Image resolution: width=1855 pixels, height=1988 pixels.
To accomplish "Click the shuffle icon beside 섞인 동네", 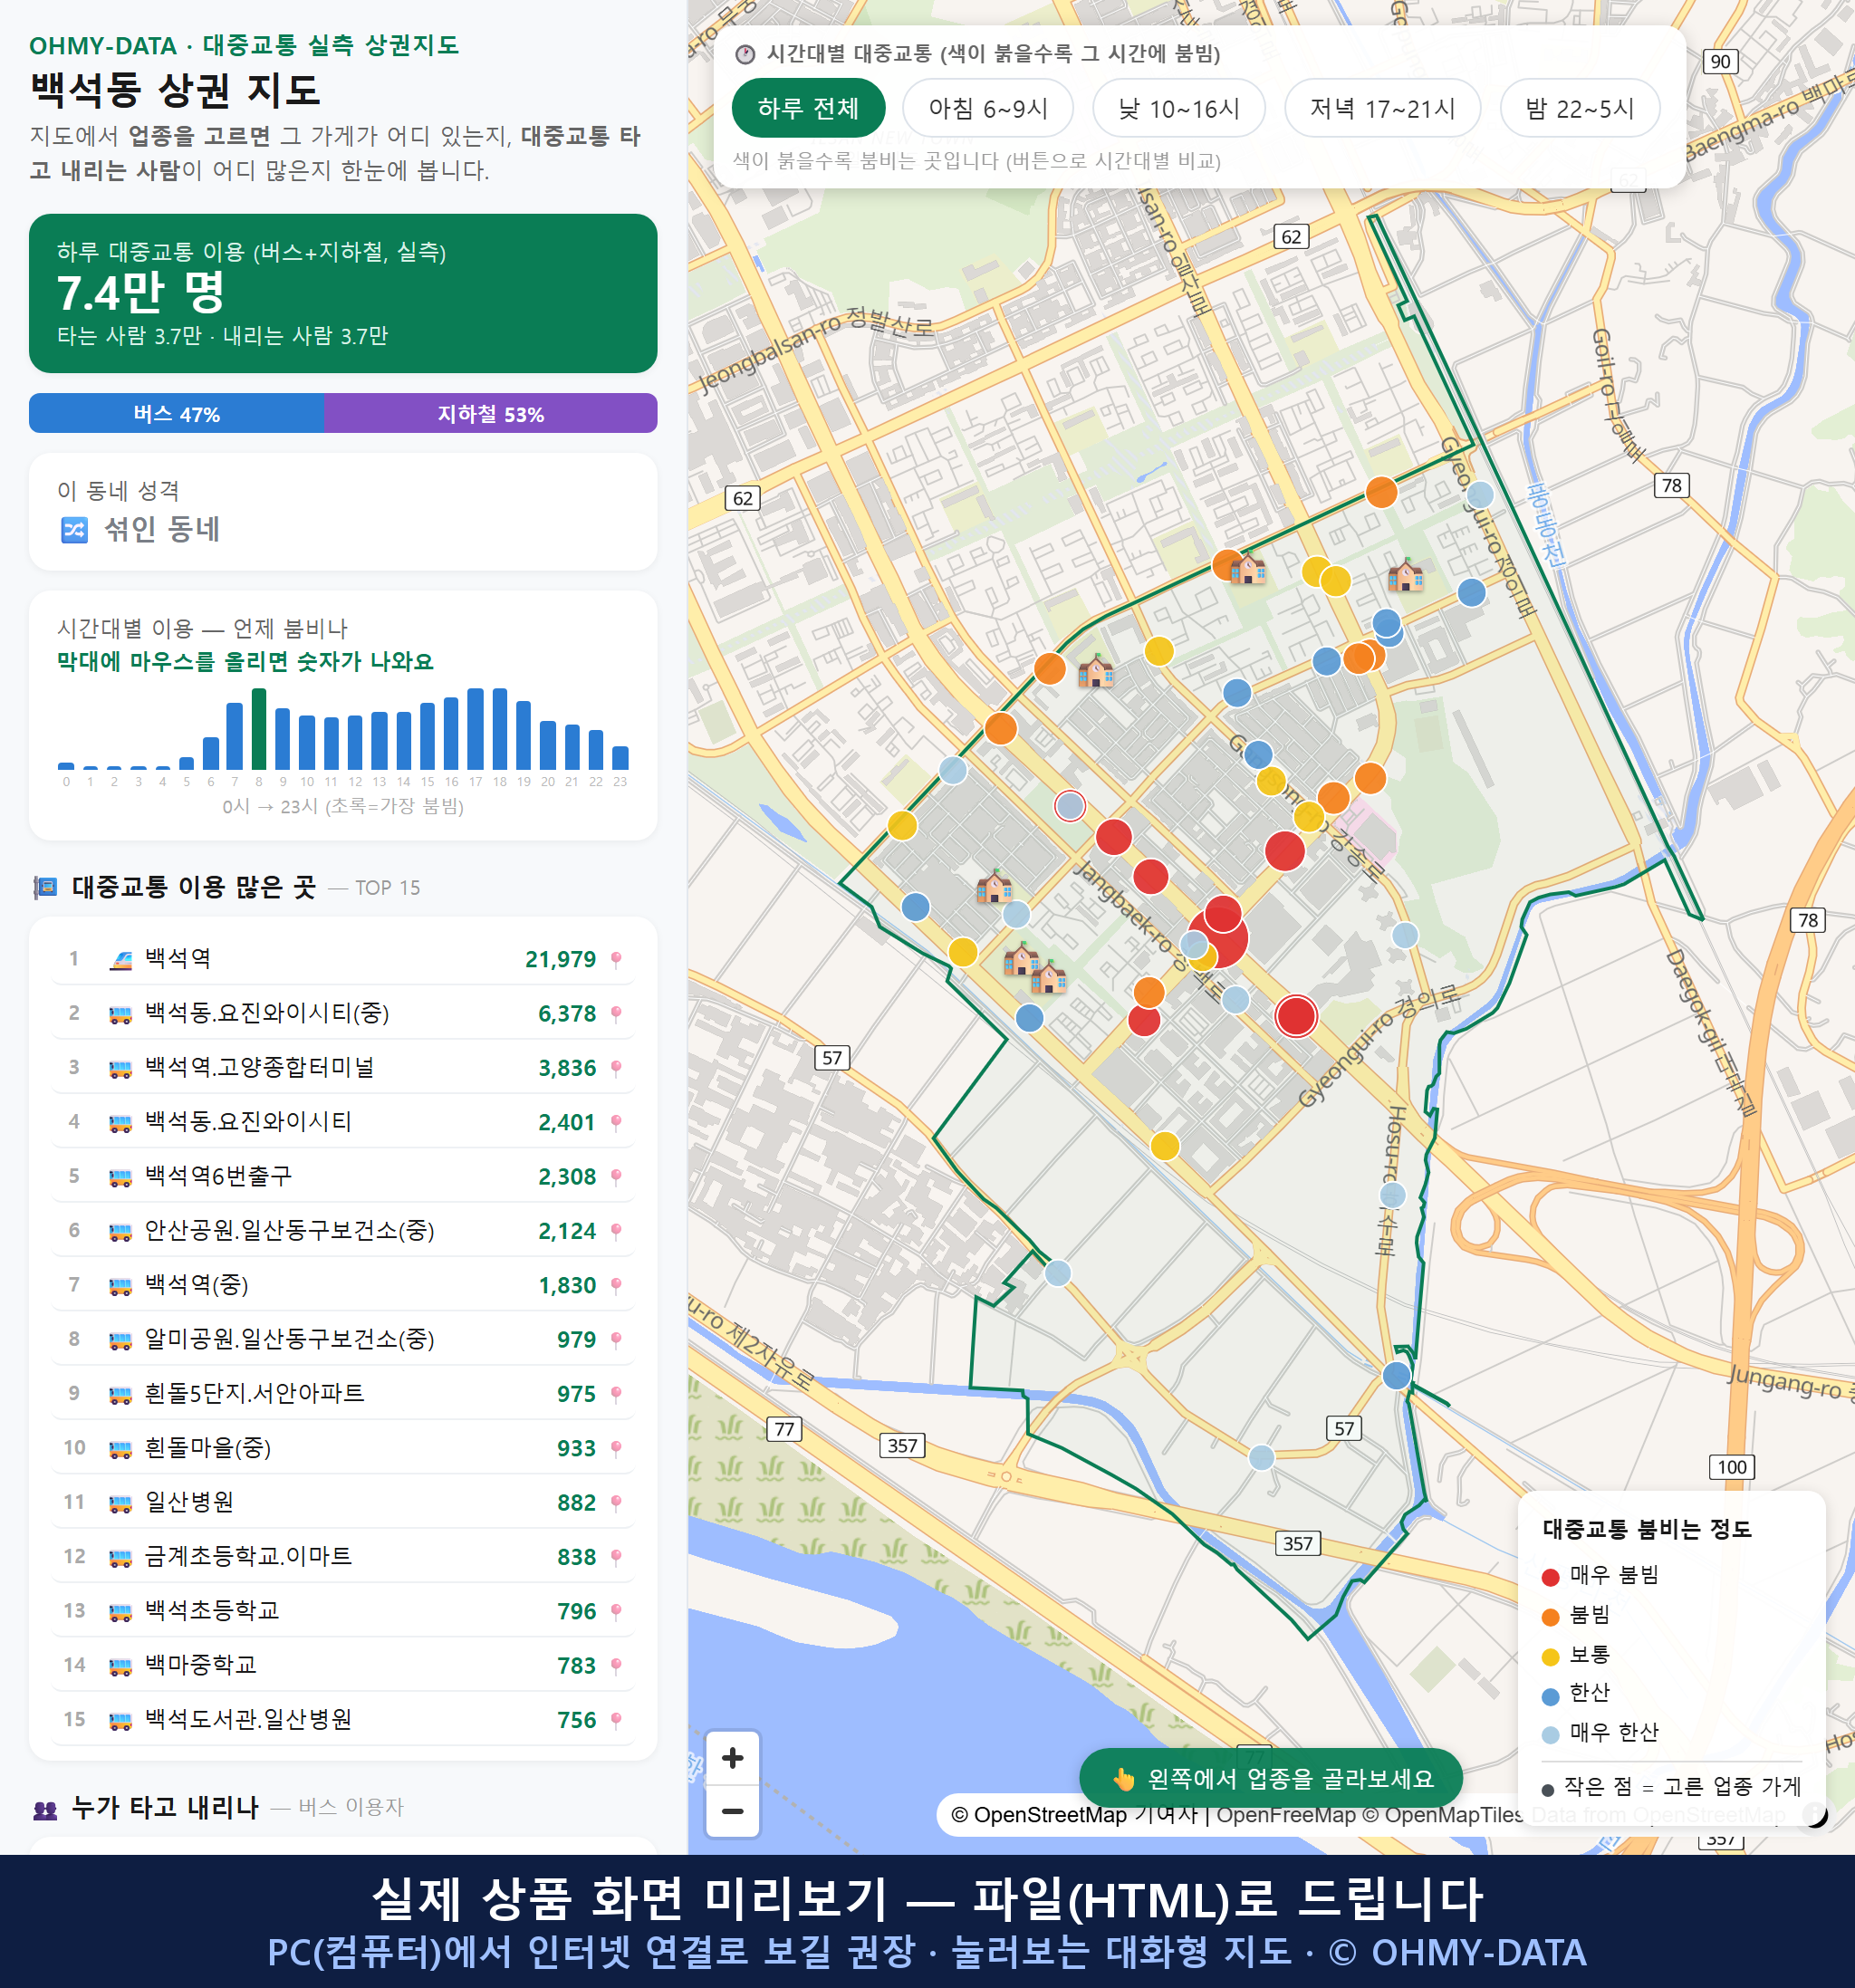I will pos(75,529).
